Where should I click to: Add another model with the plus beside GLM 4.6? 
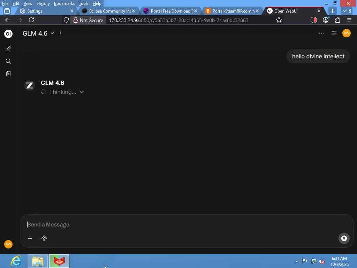click(x=60, y=33)
